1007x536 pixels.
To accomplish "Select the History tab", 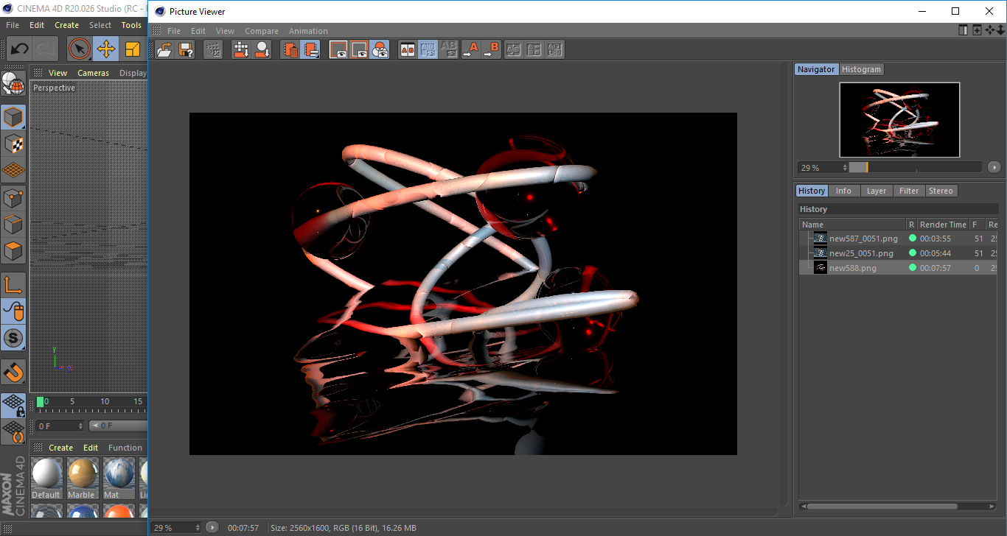I will 812,191.
